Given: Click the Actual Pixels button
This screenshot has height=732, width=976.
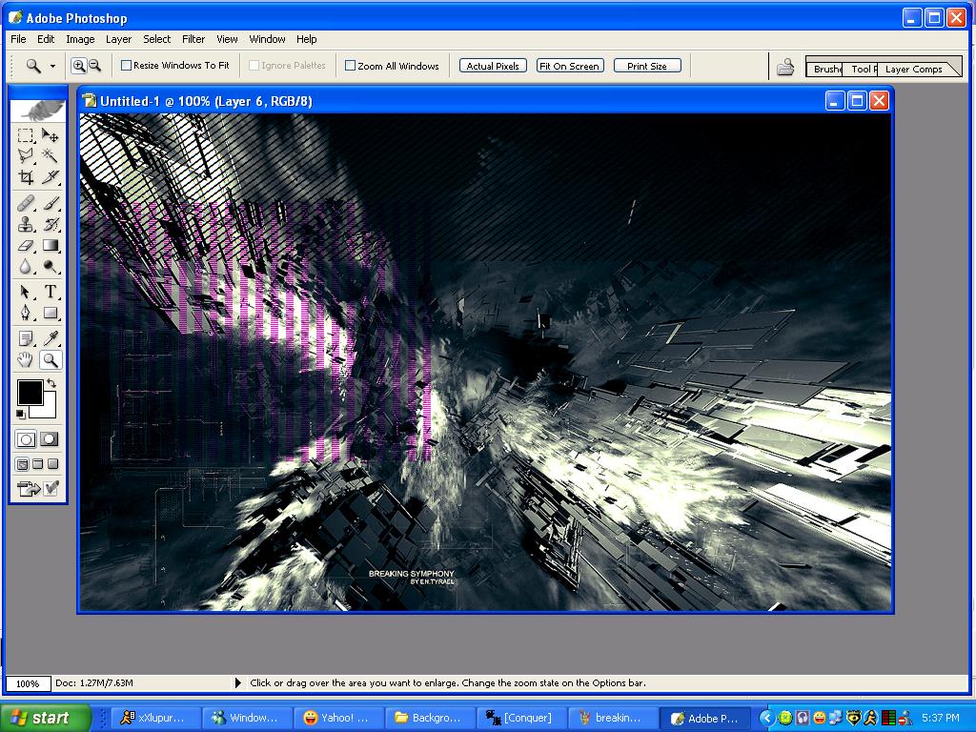Looking at the screenshot, I should [493, 66].
